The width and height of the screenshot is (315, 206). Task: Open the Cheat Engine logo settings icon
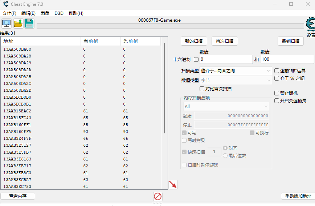311,25
